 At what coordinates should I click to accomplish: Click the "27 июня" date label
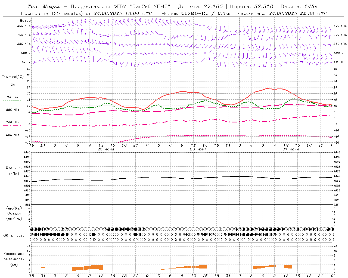(291, 149)
